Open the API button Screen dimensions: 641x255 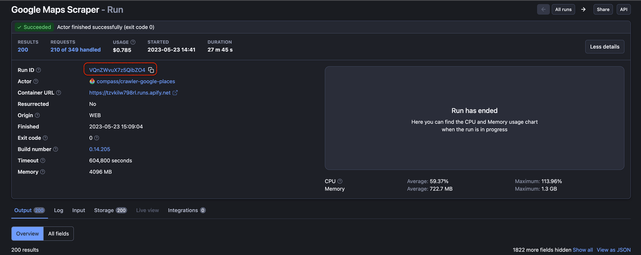[x=623, y=10]
